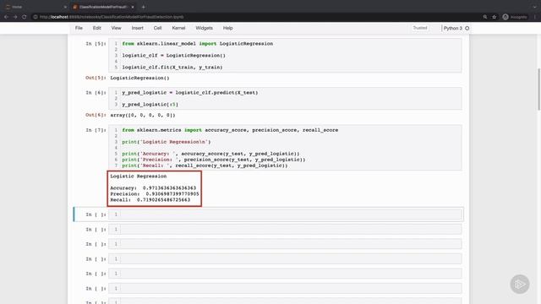Open the View menu

[x=116, y=28]
